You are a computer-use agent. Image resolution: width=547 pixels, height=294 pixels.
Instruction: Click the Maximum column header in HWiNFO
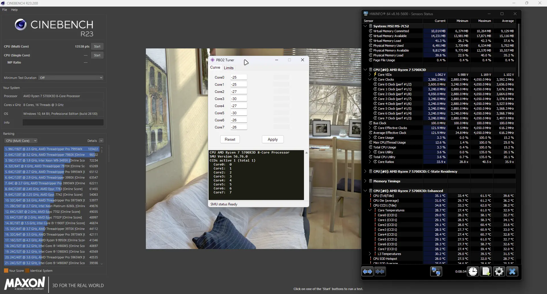[x=481, y=21]
